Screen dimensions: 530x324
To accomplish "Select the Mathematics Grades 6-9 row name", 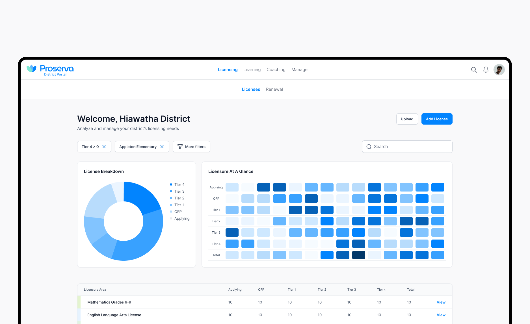I will [109, 302].
